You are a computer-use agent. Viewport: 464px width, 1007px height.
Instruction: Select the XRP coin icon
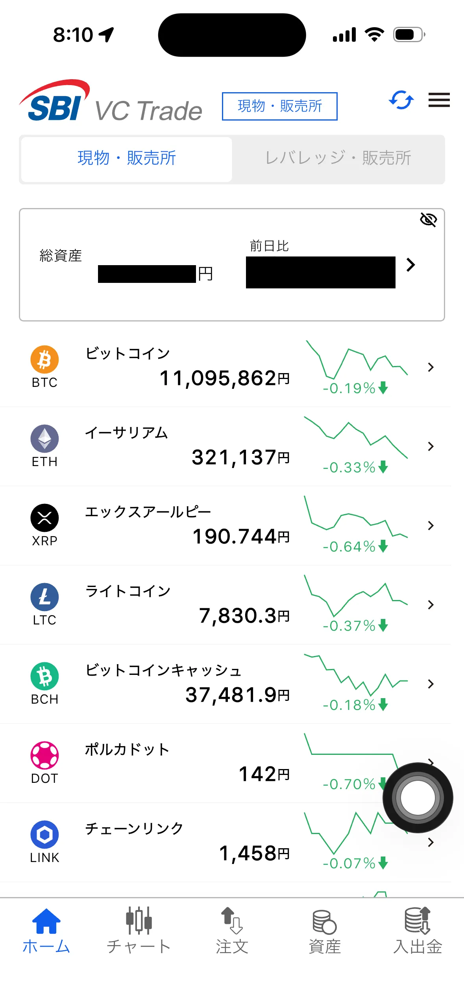[x=44, y=518]
